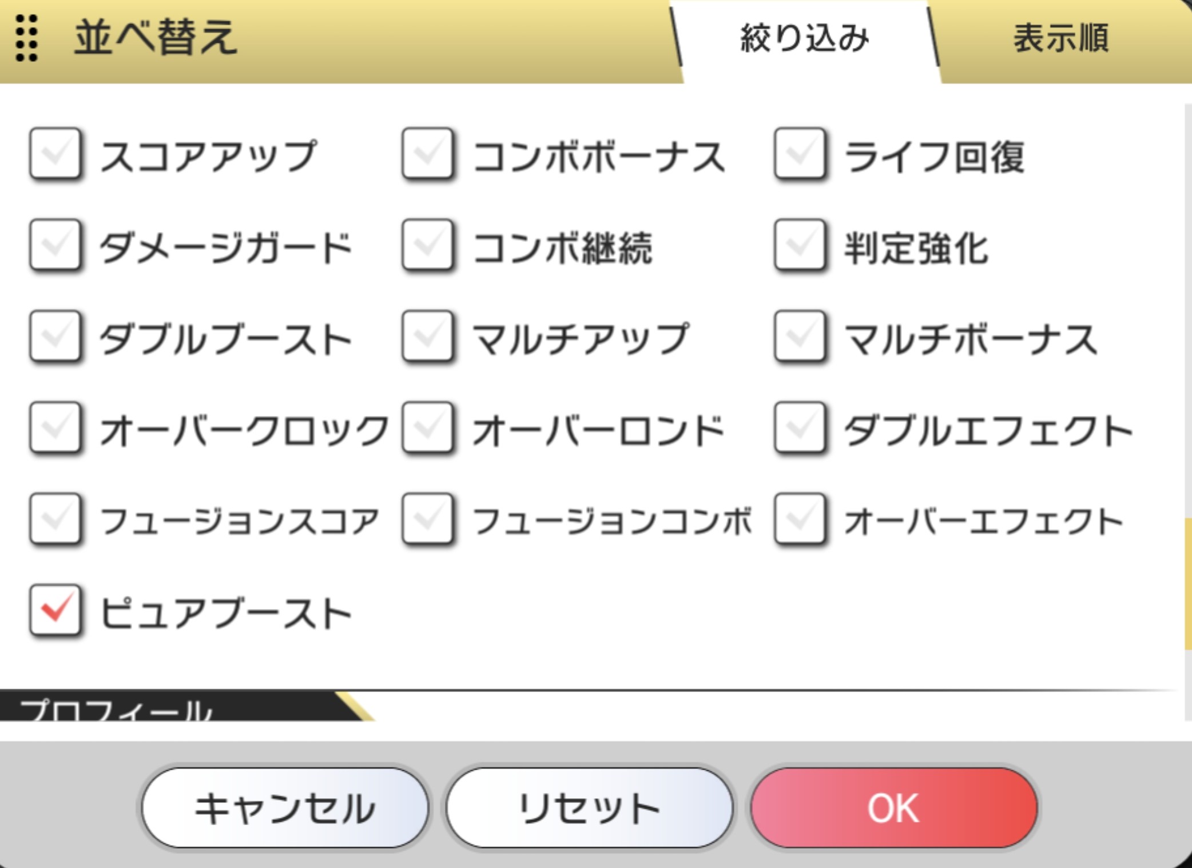
Task: Click the six-dot grip icon beside 並べ替え
Action: click(x=26, y=38)
